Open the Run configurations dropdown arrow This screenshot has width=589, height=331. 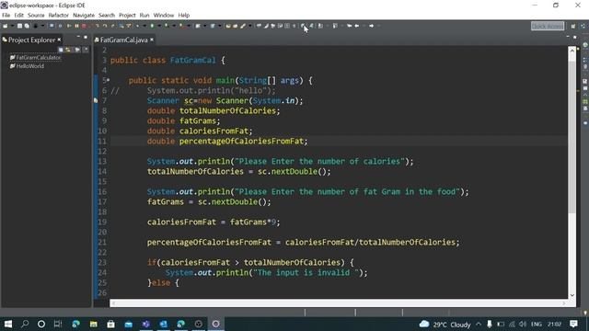pos(159,26)
